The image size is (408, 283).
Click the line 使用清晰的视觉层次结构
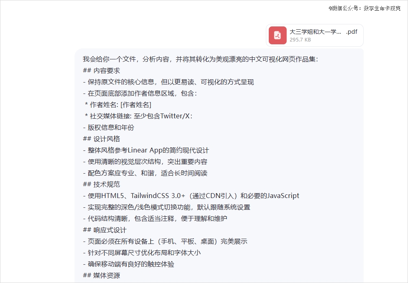coord(145,162)
